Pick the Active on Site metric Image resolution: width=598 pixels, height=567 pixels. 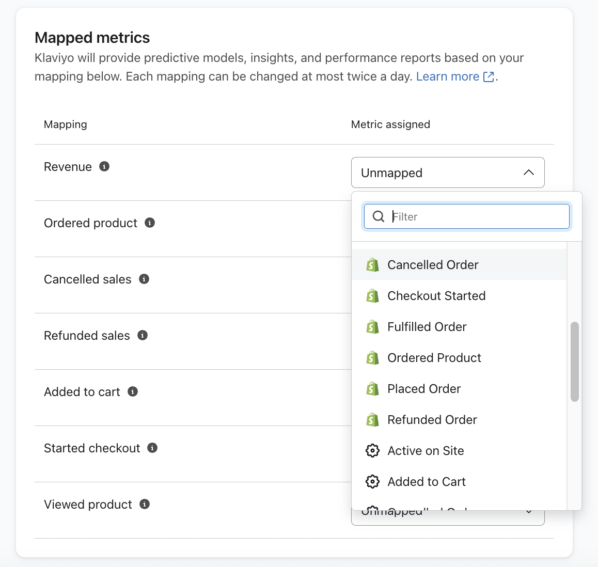(x=426, y=451)
